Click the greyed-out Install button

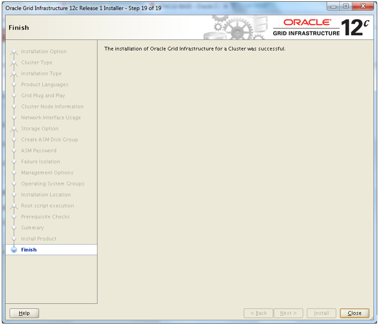(321, 313)
